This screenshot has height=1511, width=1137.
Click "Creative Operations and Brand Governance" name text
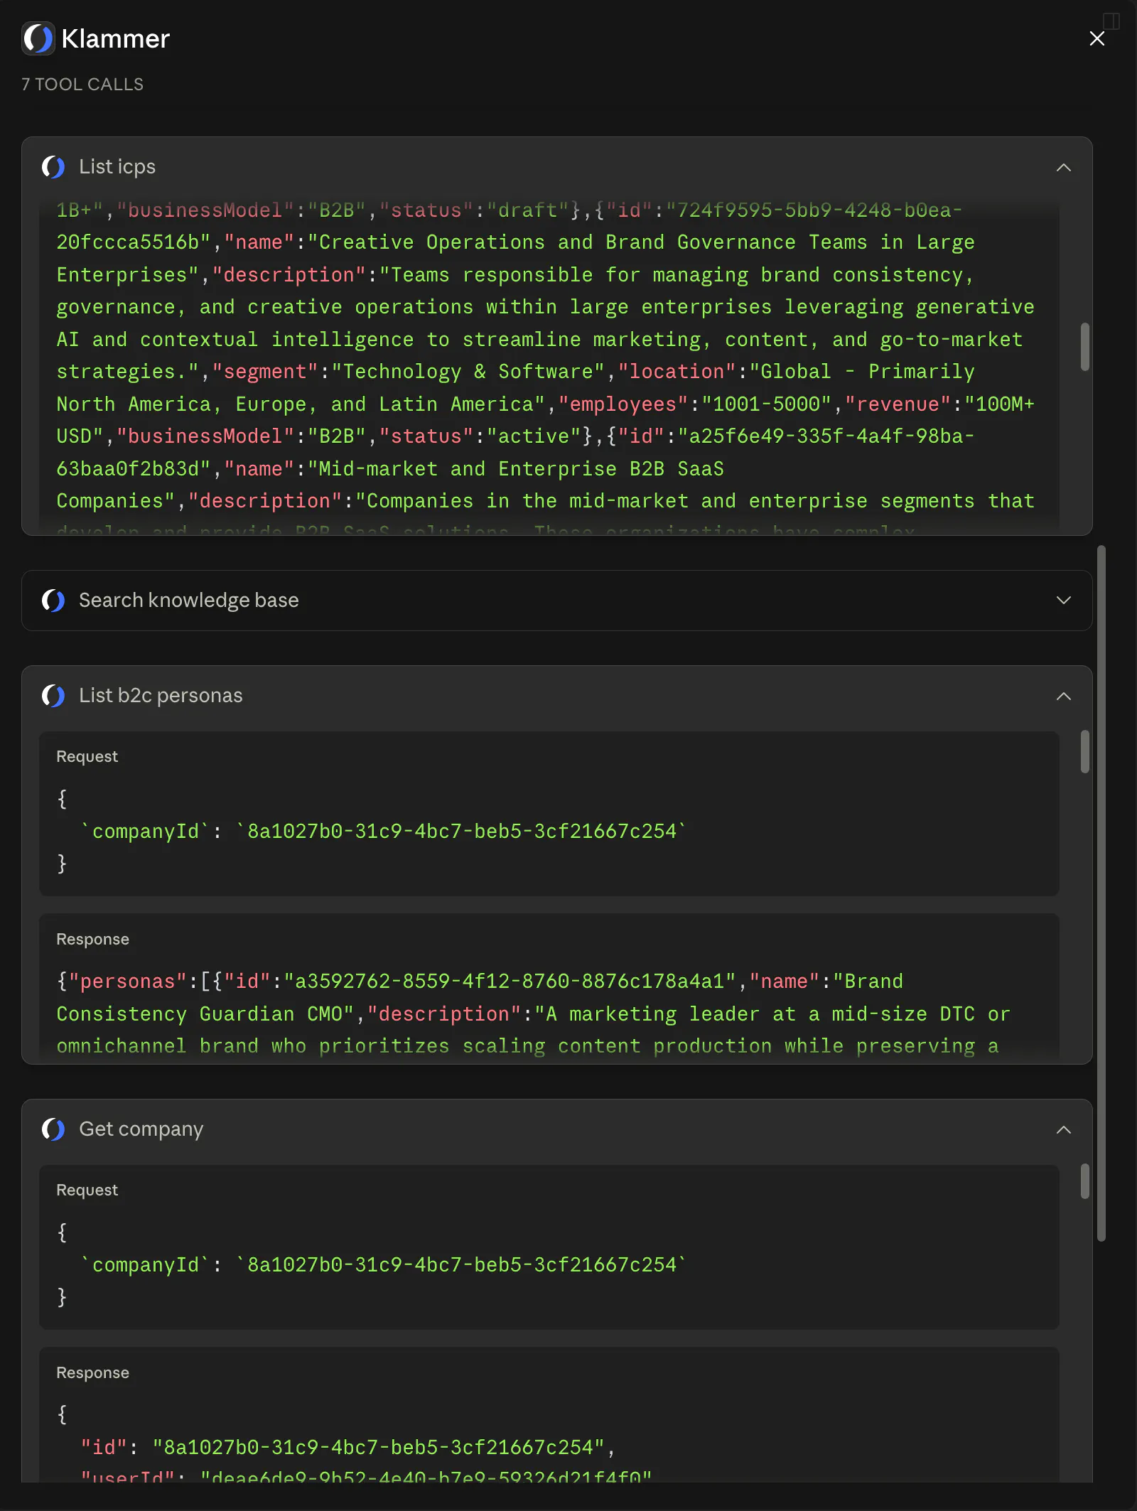tap(557, 242)
